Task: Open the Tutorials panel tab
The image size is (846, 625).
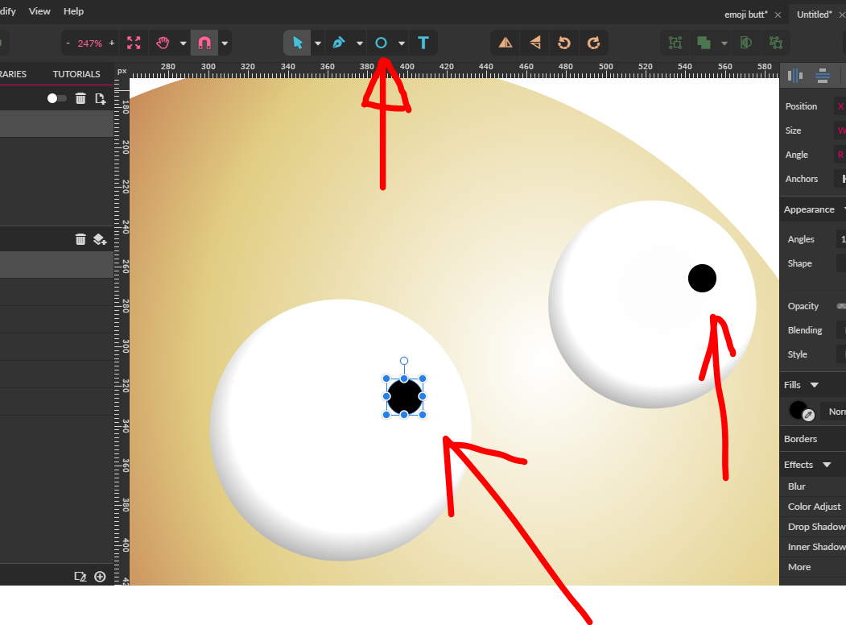Action: pyautogui.click(x=76, y=74)
